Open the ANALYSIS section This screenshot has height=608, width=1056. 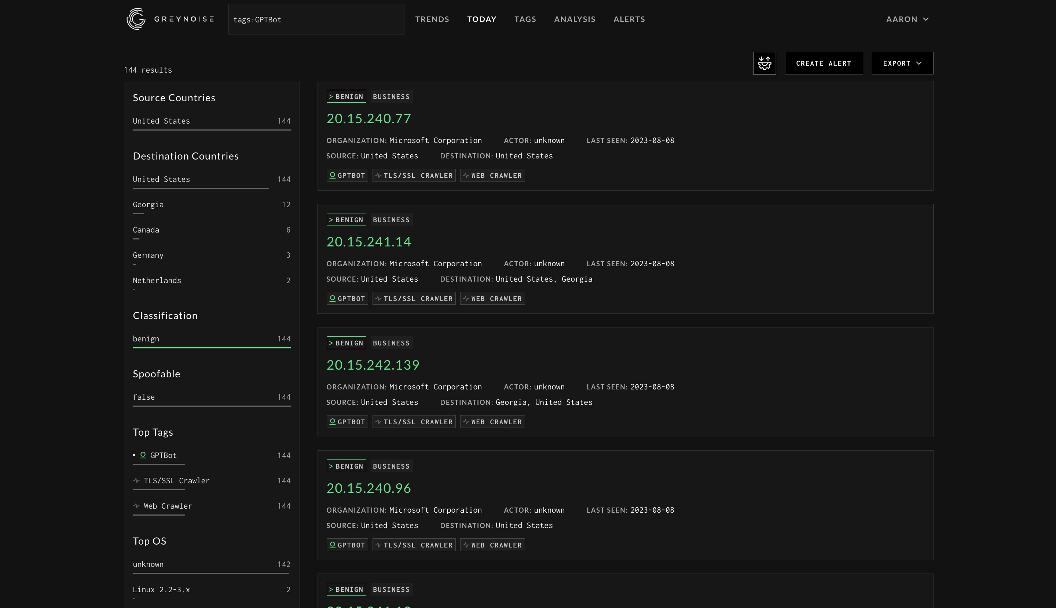[575, 19]
